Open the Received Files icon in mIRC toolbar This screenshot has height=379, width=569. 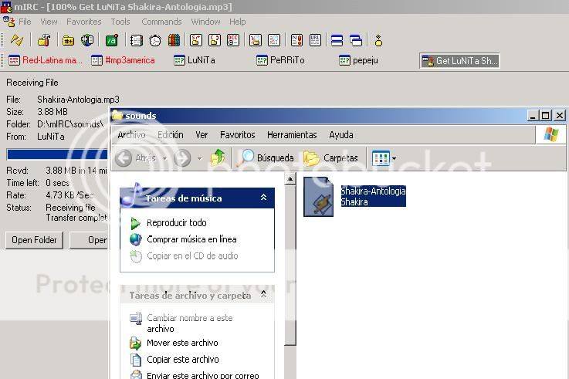[x=255, y=40]
